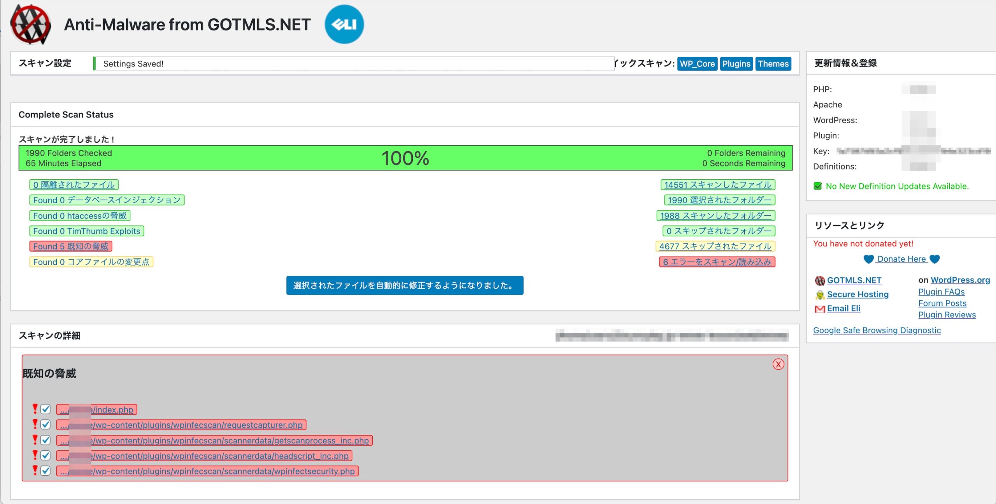Click red exclamation icon for index.php

[35, 409]
